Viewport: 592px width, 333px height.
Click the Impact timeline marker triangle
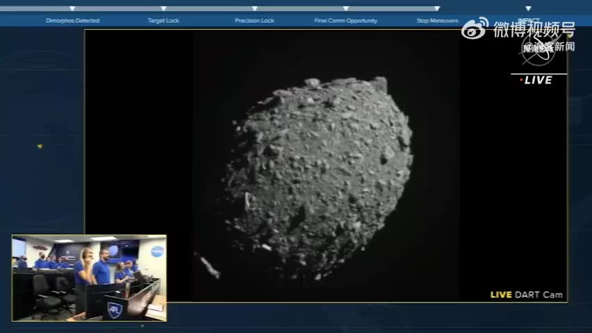click(528, 8)
